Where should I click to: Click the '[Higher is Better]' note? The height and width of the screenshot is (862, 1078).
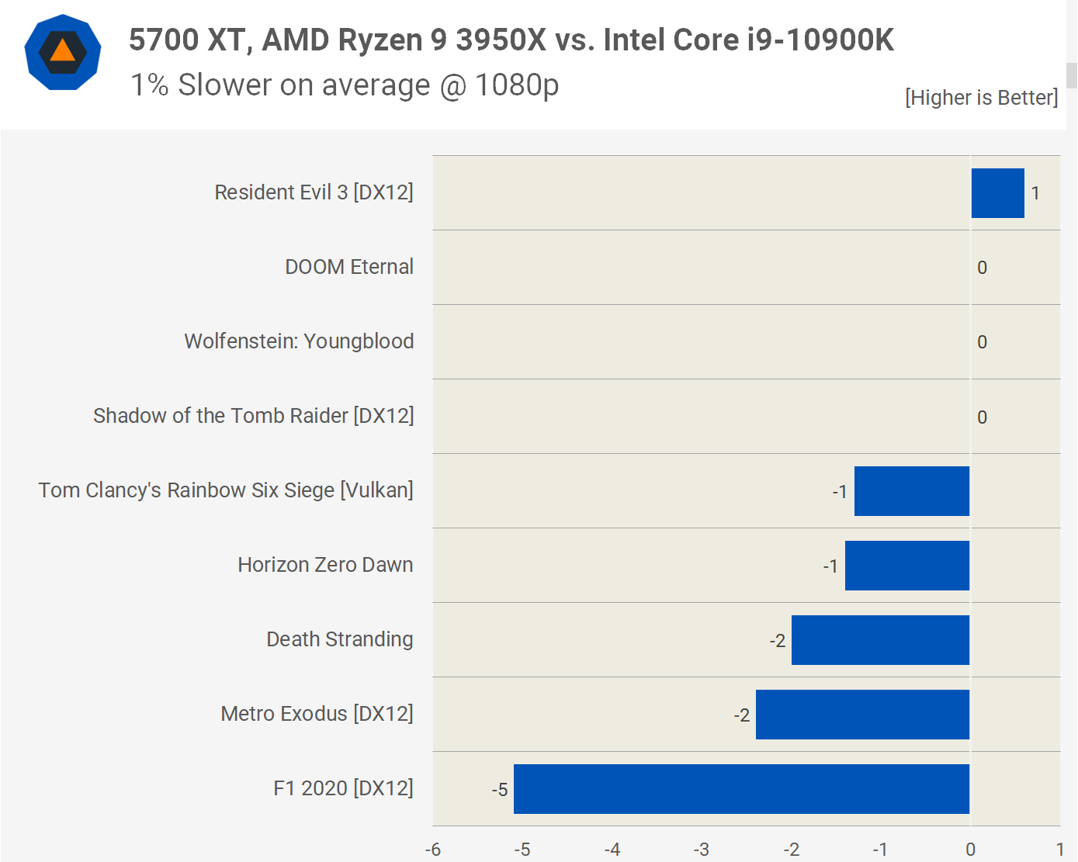(x=981, y=98)
